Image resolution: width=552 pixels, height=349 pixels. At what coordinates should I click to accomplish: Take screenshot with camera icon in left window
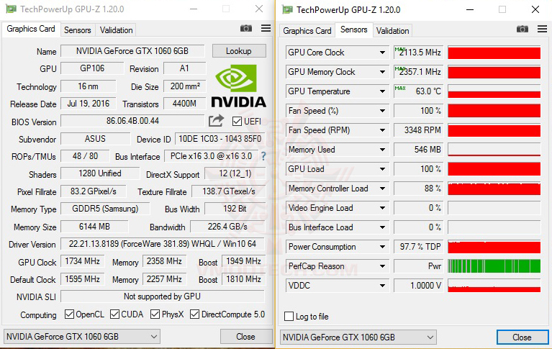pos(246,29)
